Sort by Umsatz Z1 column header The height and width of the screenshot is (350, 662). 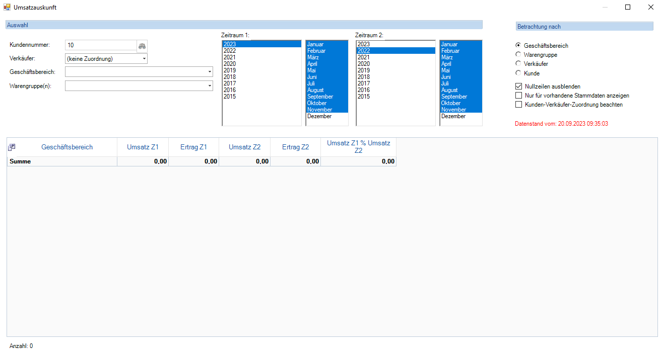(x=143, y=147)
